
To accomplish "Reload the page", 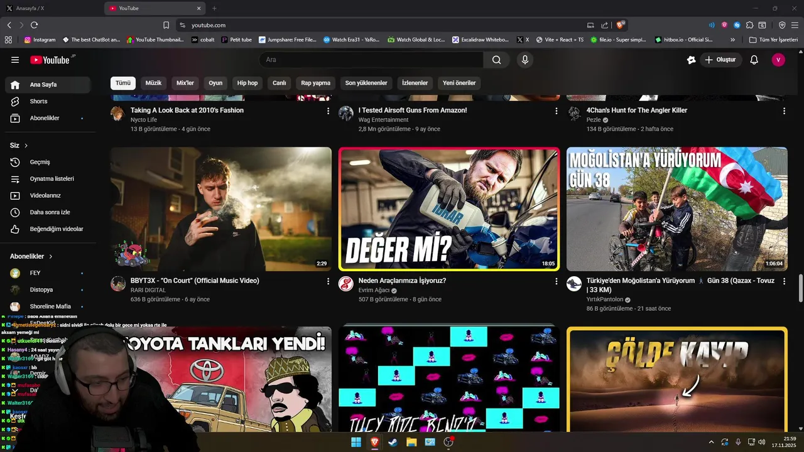I will (34, 25).
